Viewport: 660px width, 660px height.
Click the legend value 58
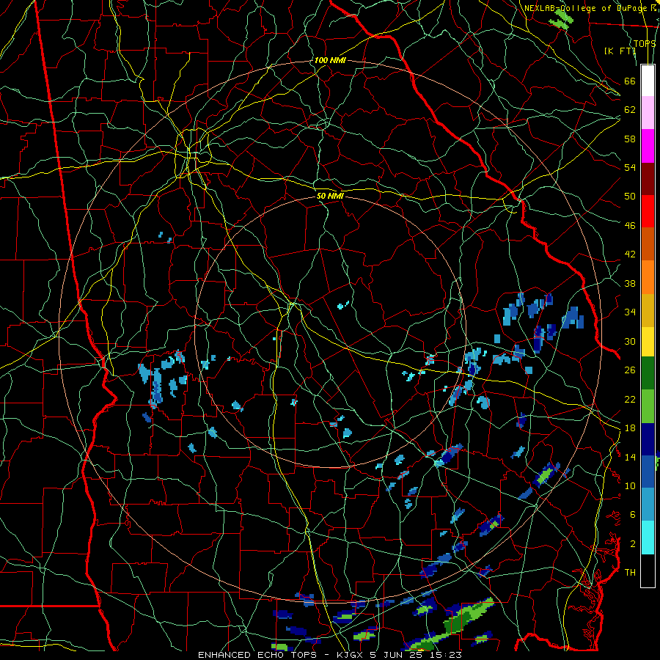pos(630,139)
